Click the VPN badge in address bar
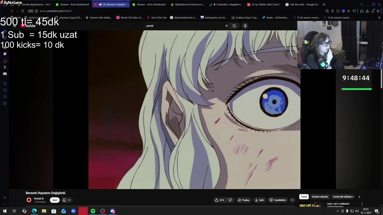Image resolution: width=383 pixels, height=215 pixels. [x=31, y=11]
